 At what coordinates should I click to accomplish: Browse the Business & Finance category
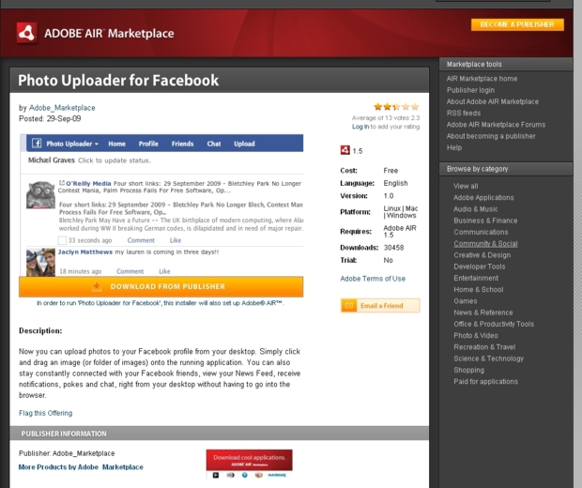(x=485, y=221)
